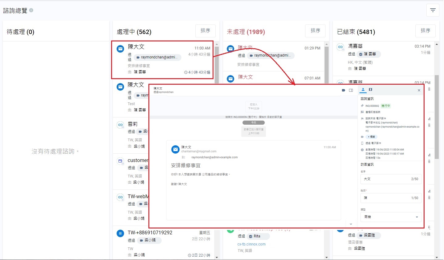Click the 處理中 (562) column header

click(134, 32)
